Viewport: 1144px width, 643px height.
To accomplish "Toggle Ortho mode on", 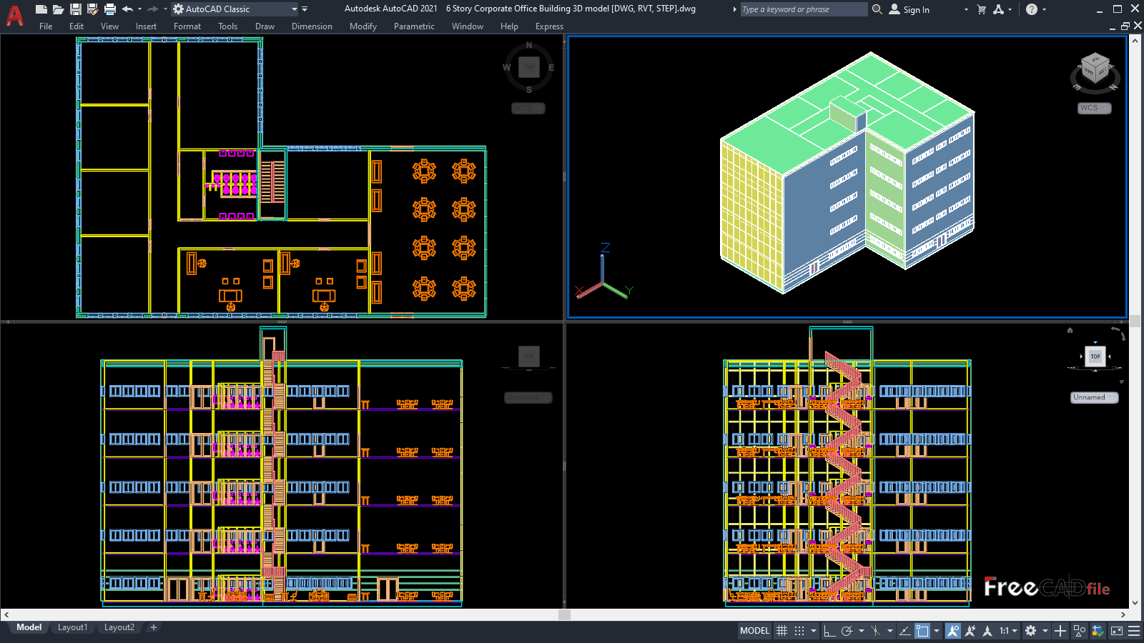I will (x=831, y=632).
